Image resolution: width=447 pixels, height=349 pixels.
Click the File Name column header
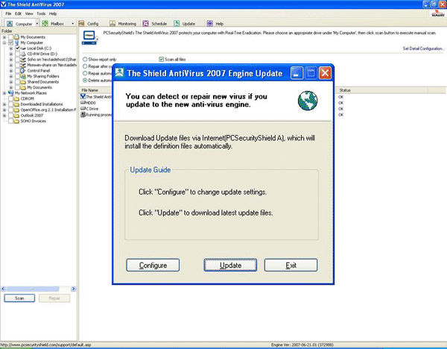95,90
